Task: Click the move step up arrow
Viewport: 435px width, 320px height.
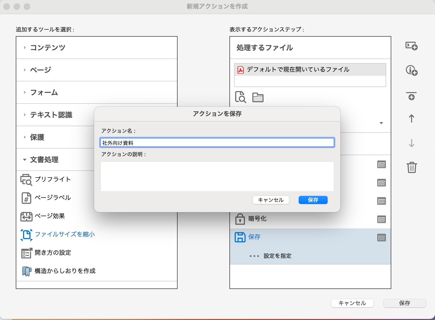Action: pyautogui.click(x=411, y=119)
